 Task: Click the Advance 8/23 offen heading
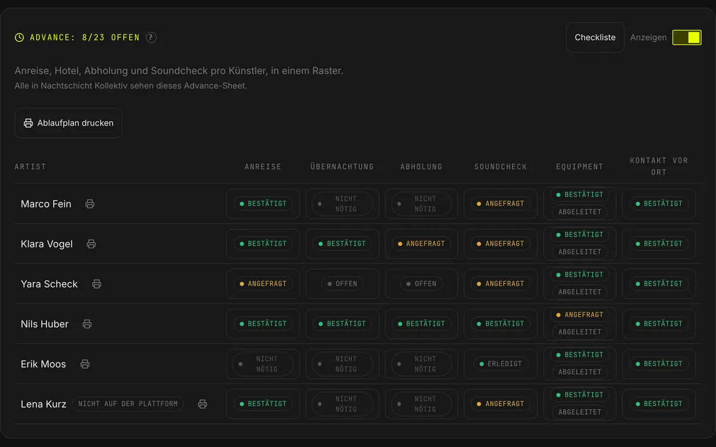(85, 38)
